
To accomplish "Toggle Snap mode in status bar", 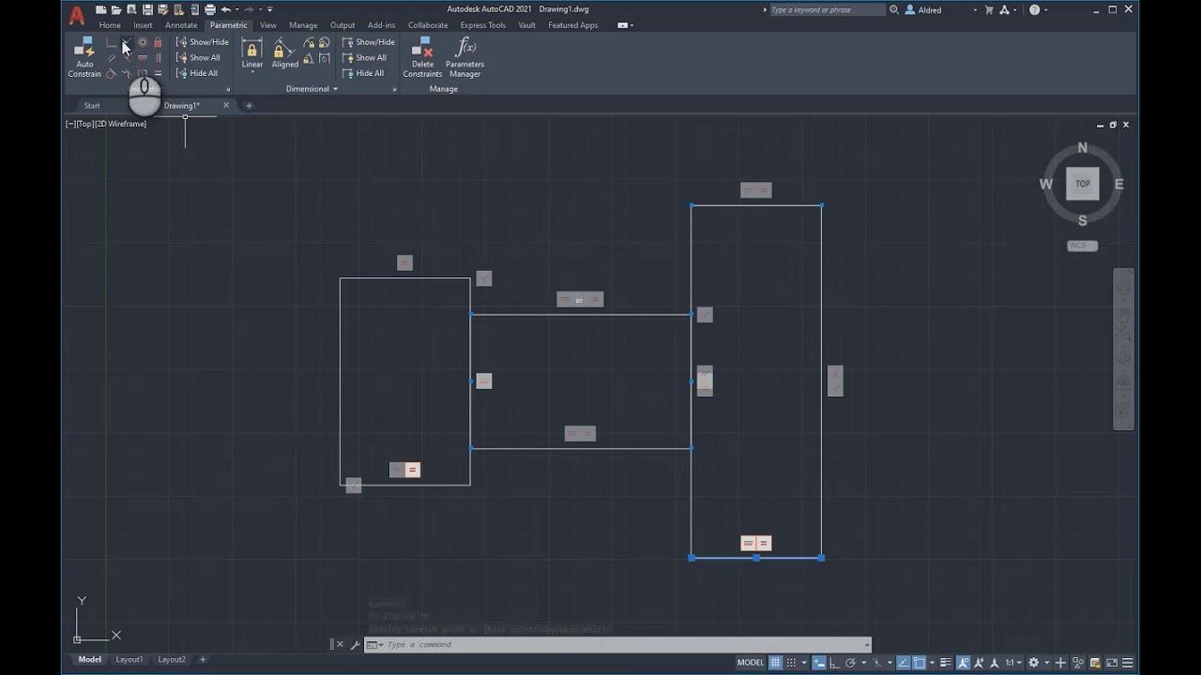I will [x=791, y=663].
